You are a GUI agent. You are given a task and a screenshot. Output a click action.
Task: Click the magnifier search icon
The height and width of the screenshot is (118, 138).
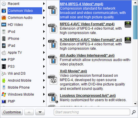pos(134,112)
